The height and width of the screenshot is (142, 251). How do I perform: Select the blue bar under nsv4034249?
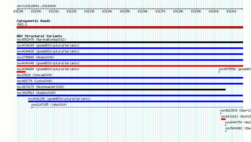tap(130, 48)
